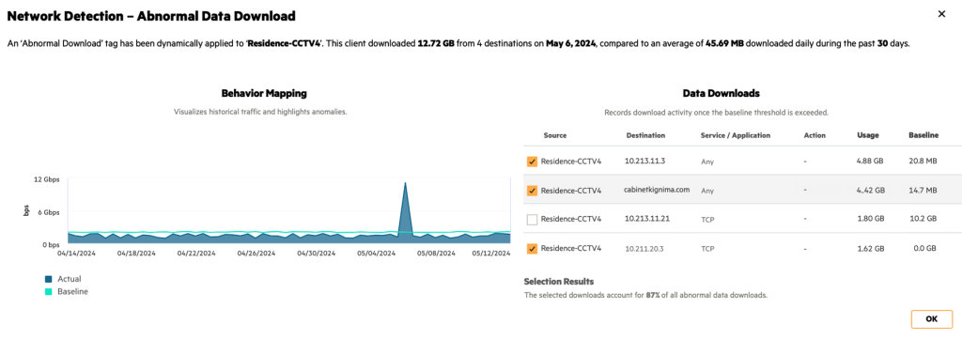
Task: Sort by the Destination column header
Action: click(x=645, y=135)
